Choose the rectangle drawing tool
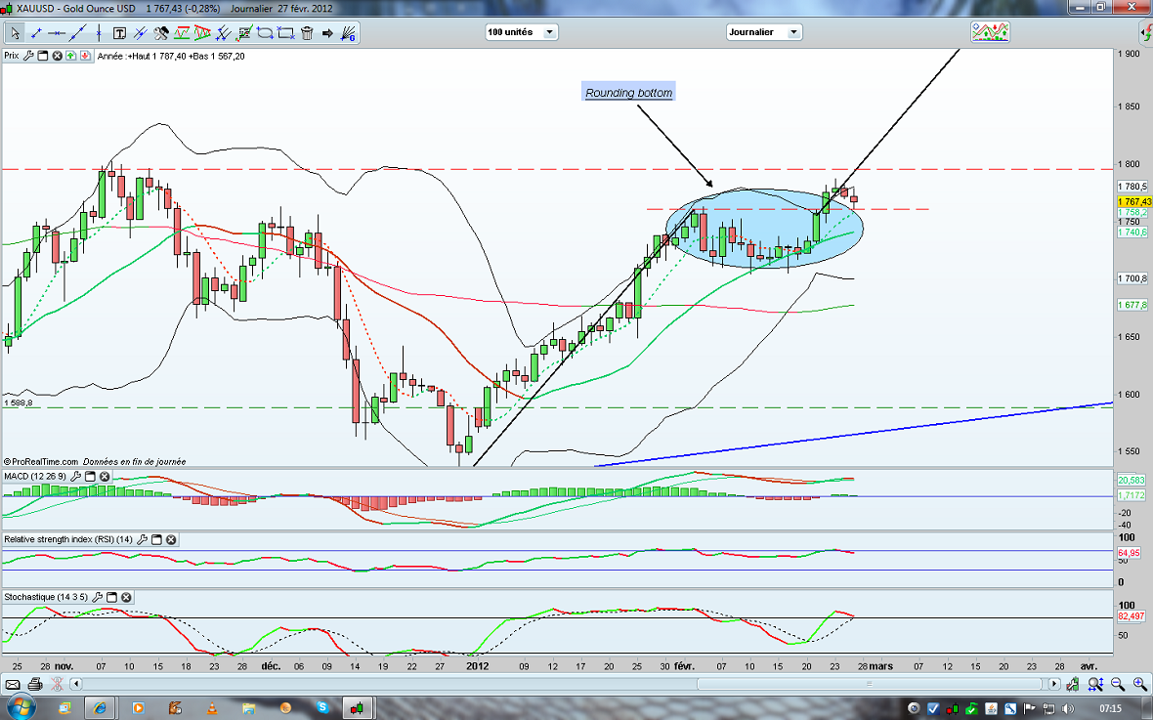Screen dimensions: 1153x720 coord(285,33)
